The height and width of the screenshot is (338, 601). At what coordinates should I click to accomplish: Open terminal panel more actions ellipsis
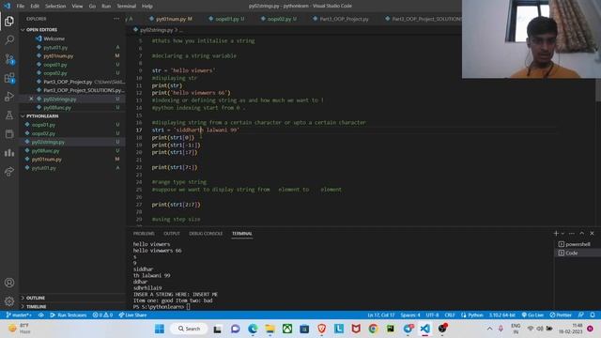(x=572, y=234)
